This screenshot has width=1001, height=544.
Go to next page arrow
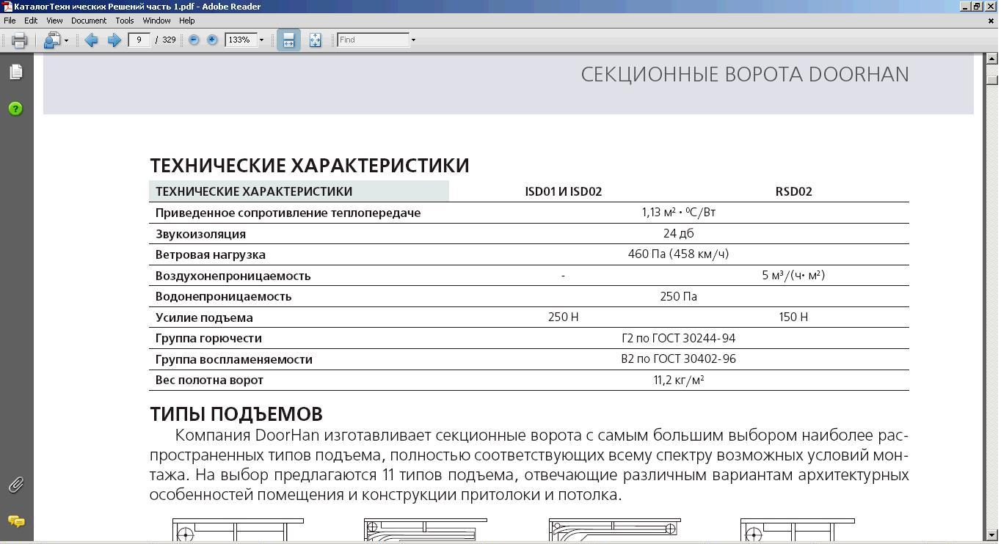114,40
